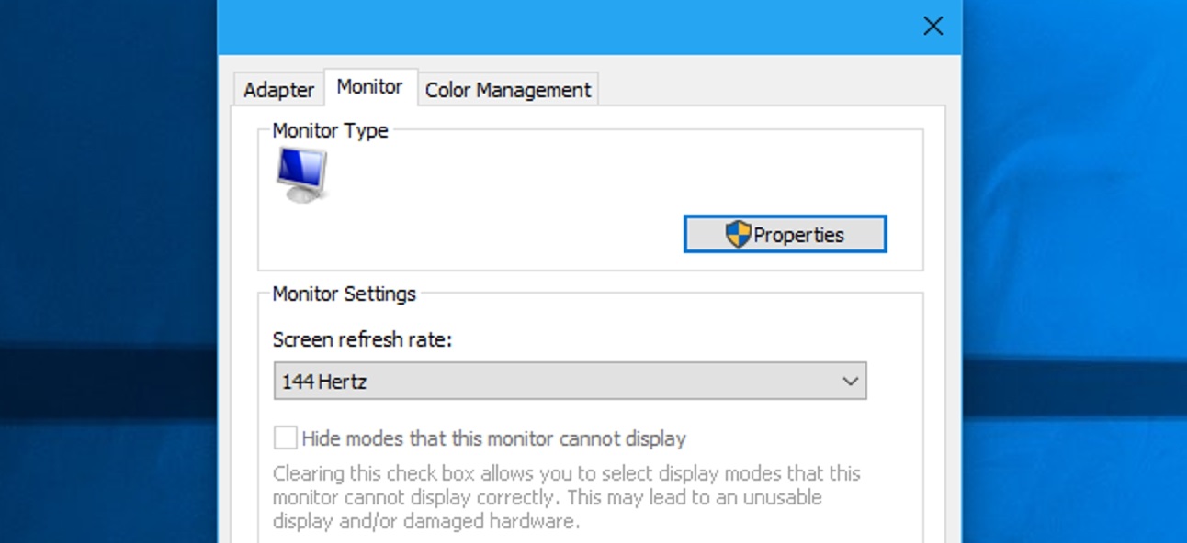Image resolution: width=1187 pixels, height=543 pixels.
Task: Switch to the Adapter tab
Action: point(277,89)
